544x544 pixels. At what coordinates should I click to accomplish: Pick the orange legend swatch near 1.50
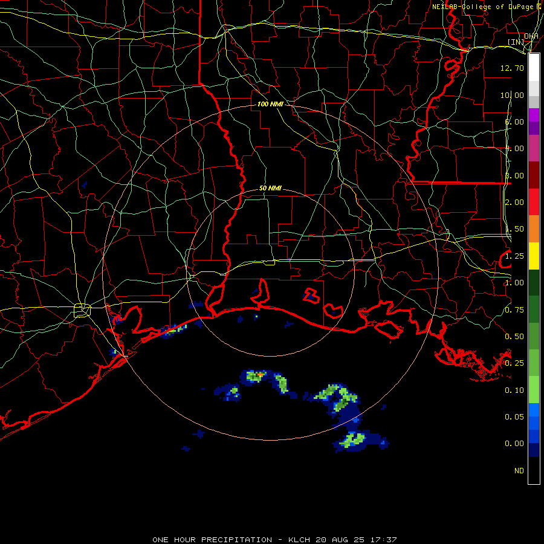coord(534,229)
